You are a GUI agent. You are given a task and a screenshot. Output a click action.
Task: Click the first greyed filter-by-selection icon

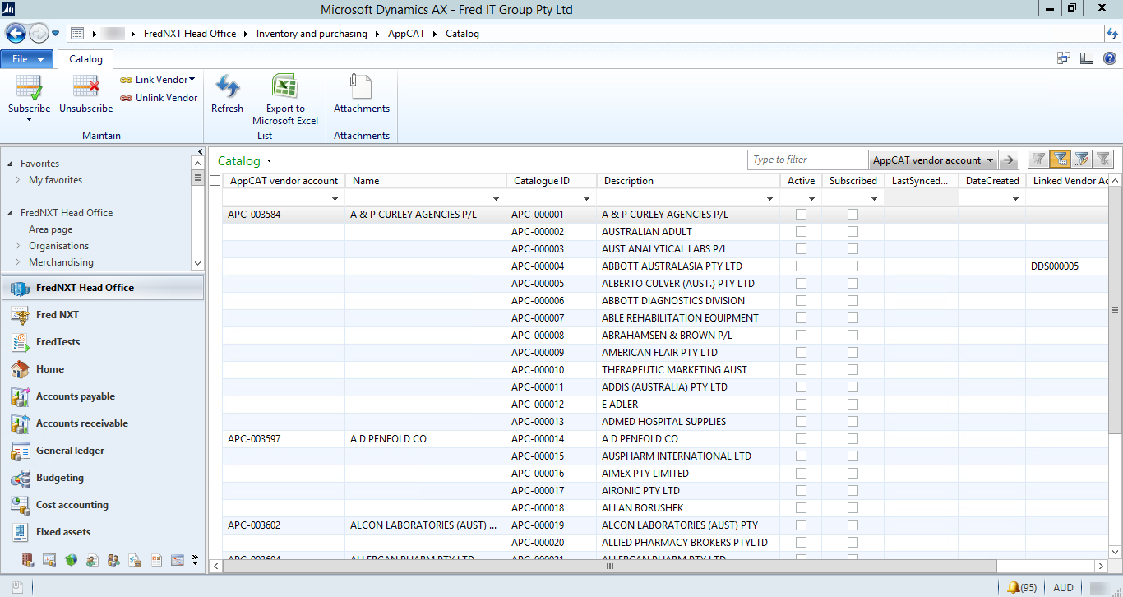click(1039, 160)
